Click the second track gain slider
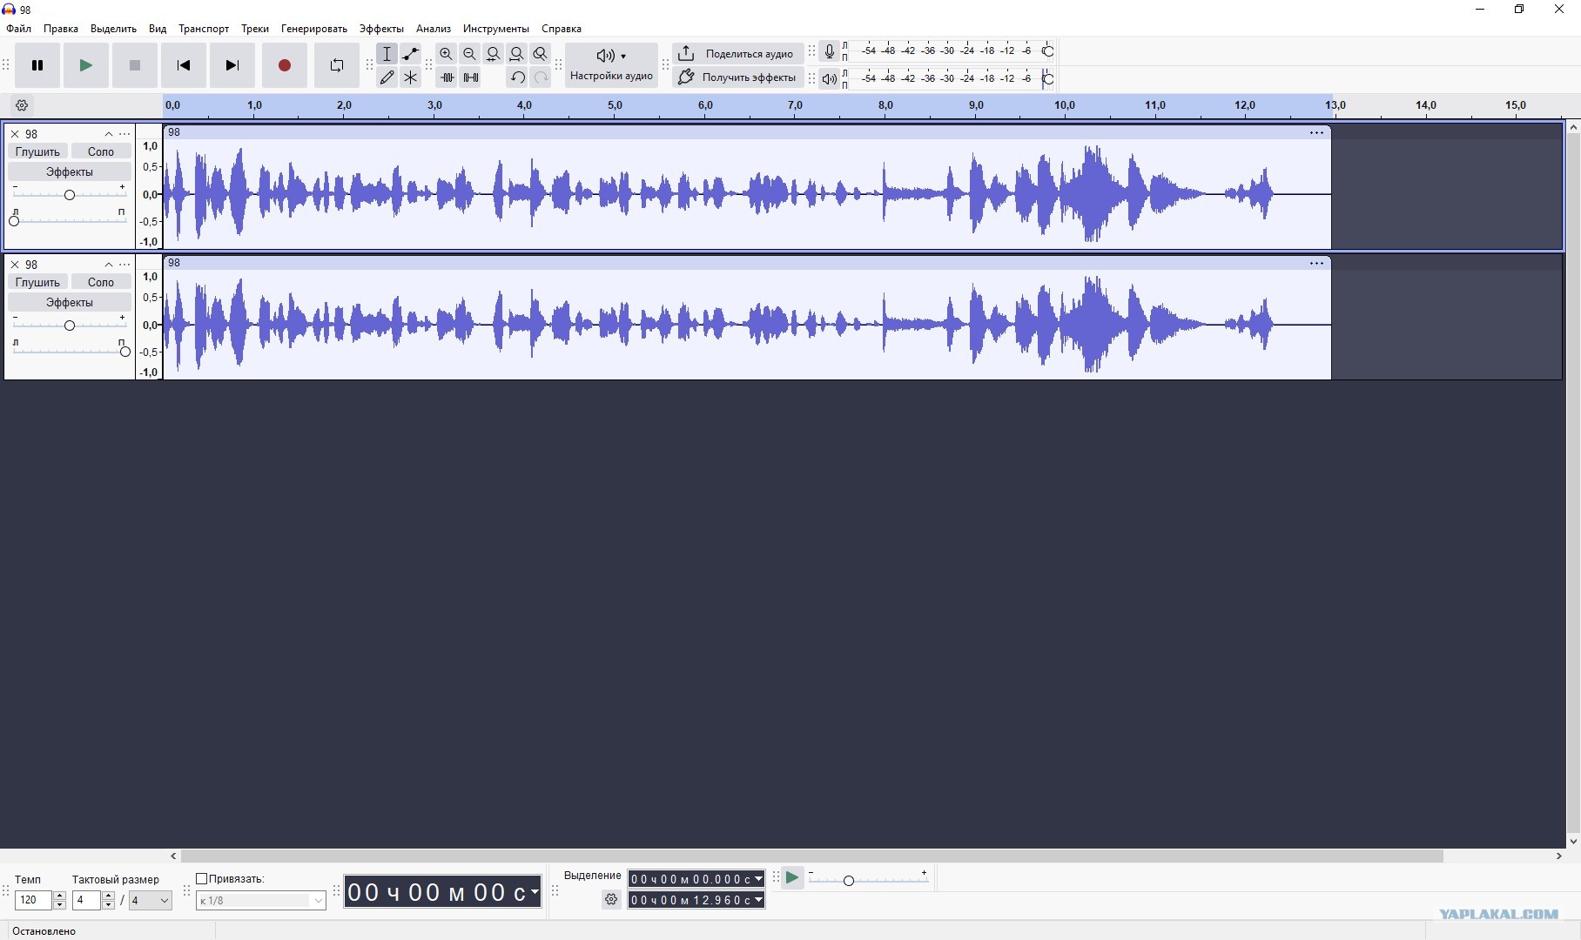This screenshot has height=940, width=1581. pyautogui.click(x=70, y=325)
